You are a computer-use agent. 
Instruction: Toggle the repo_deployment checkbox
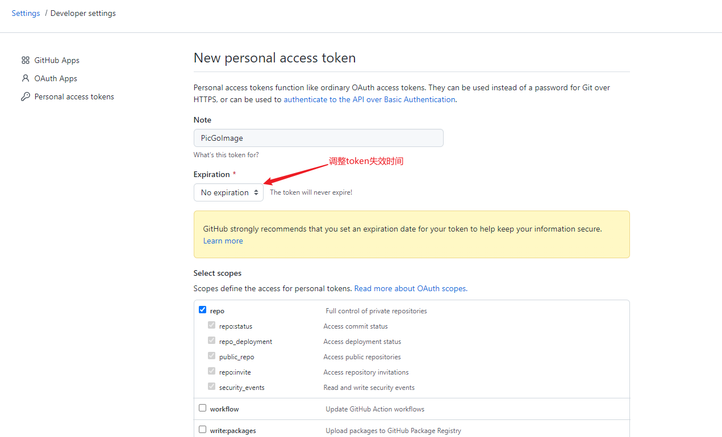(211, 341)
